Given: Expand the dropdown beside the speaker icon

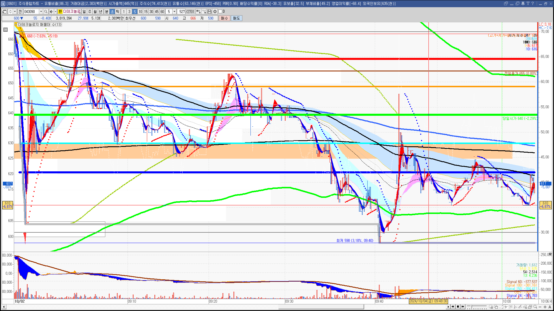Looking at the screenshot, I should (x=55, y=12).
